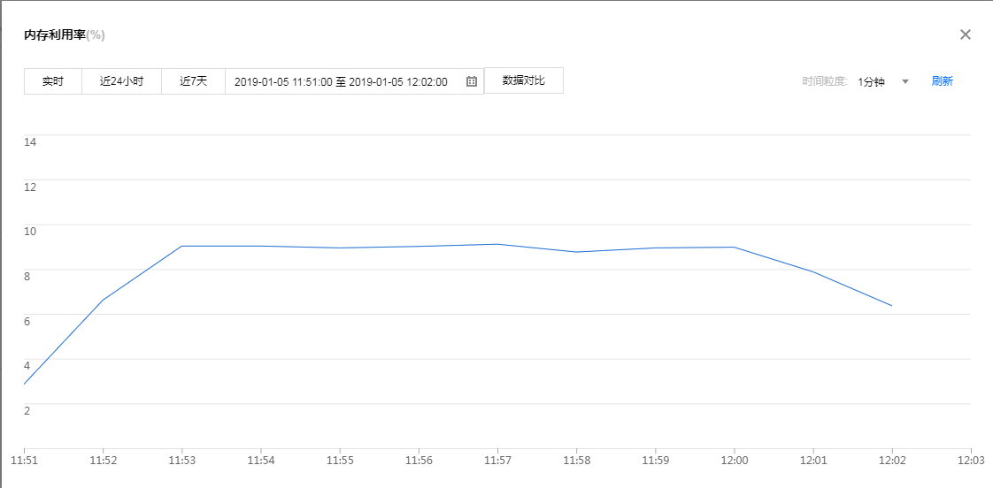Click the chart line point at 12:00
This screenshot has width=993, height=488.
coord(735,247)
